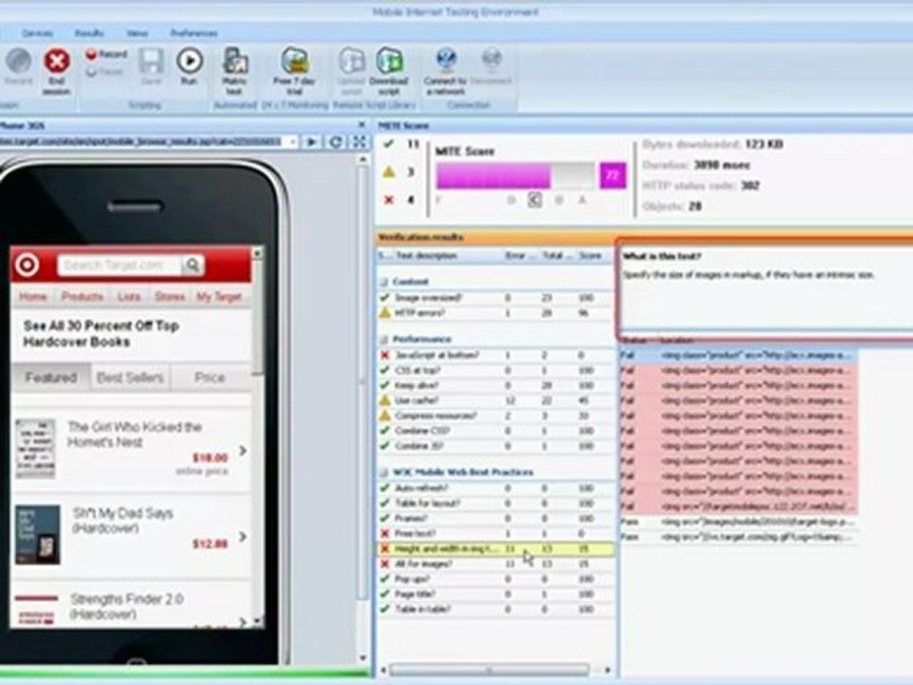Open the Matrix test tool

tap(235, 70)
